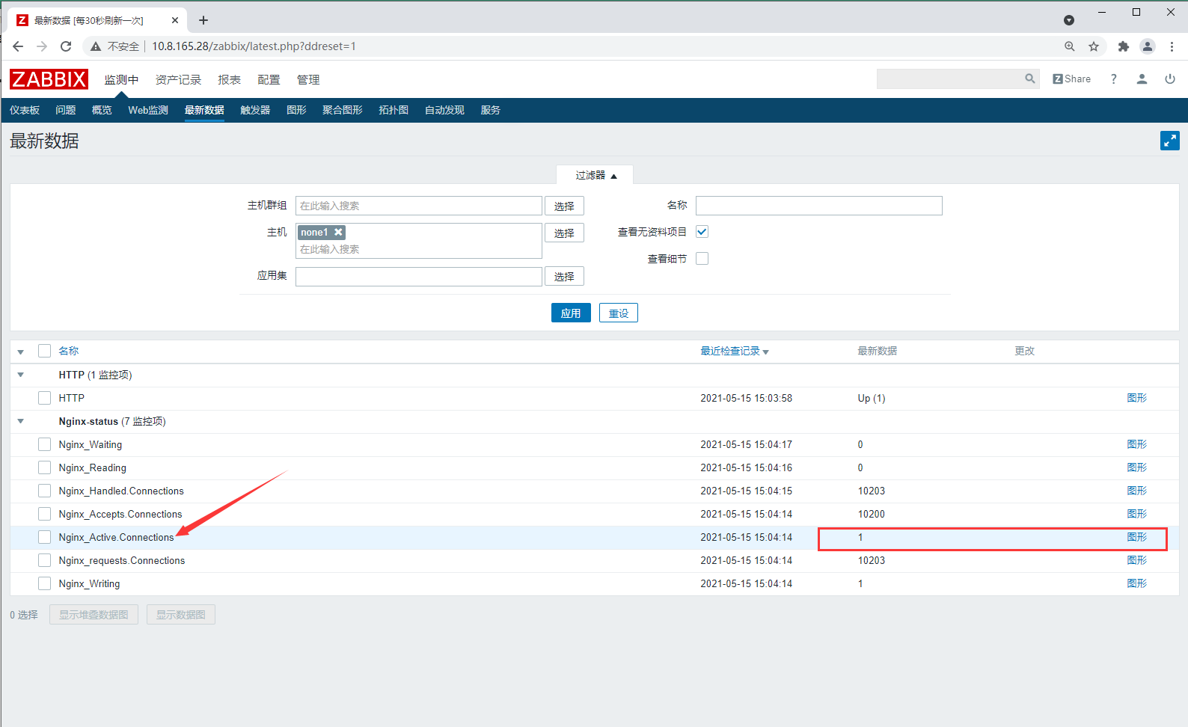
Task: Click the insecure site warning icon
Action: point(95,46)
